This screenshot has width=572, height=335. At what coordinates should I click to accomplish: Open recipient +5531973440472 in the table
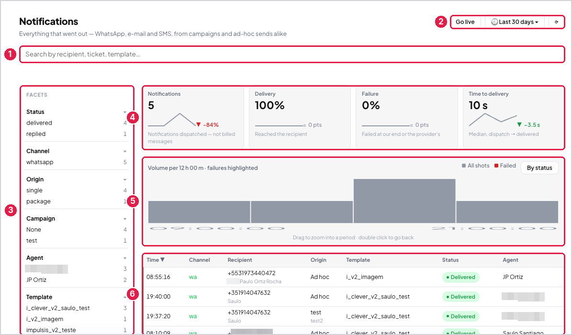pos(252,273)
